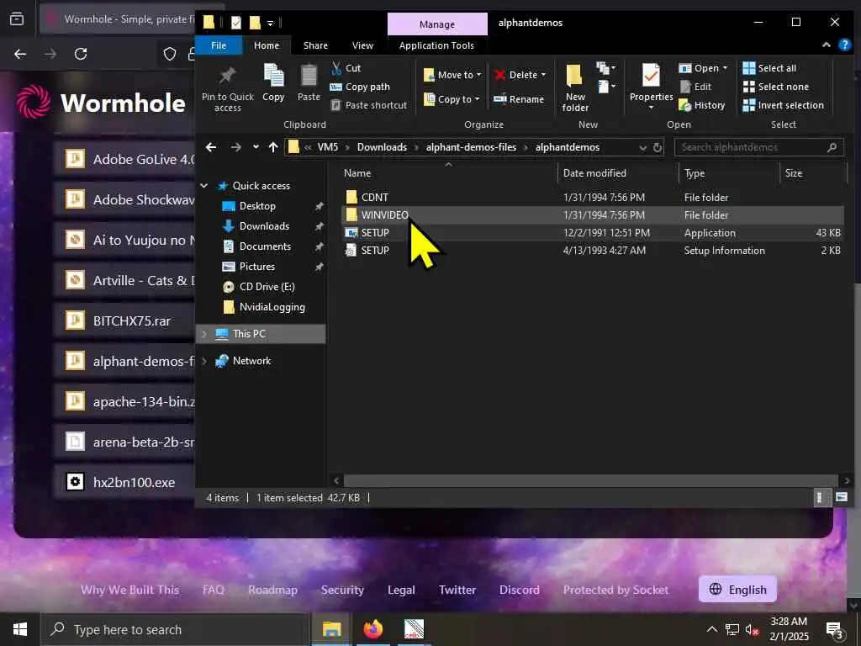Click the Search alphantdemos field
This screenshot has height=646, width=861.
[759, 147]
